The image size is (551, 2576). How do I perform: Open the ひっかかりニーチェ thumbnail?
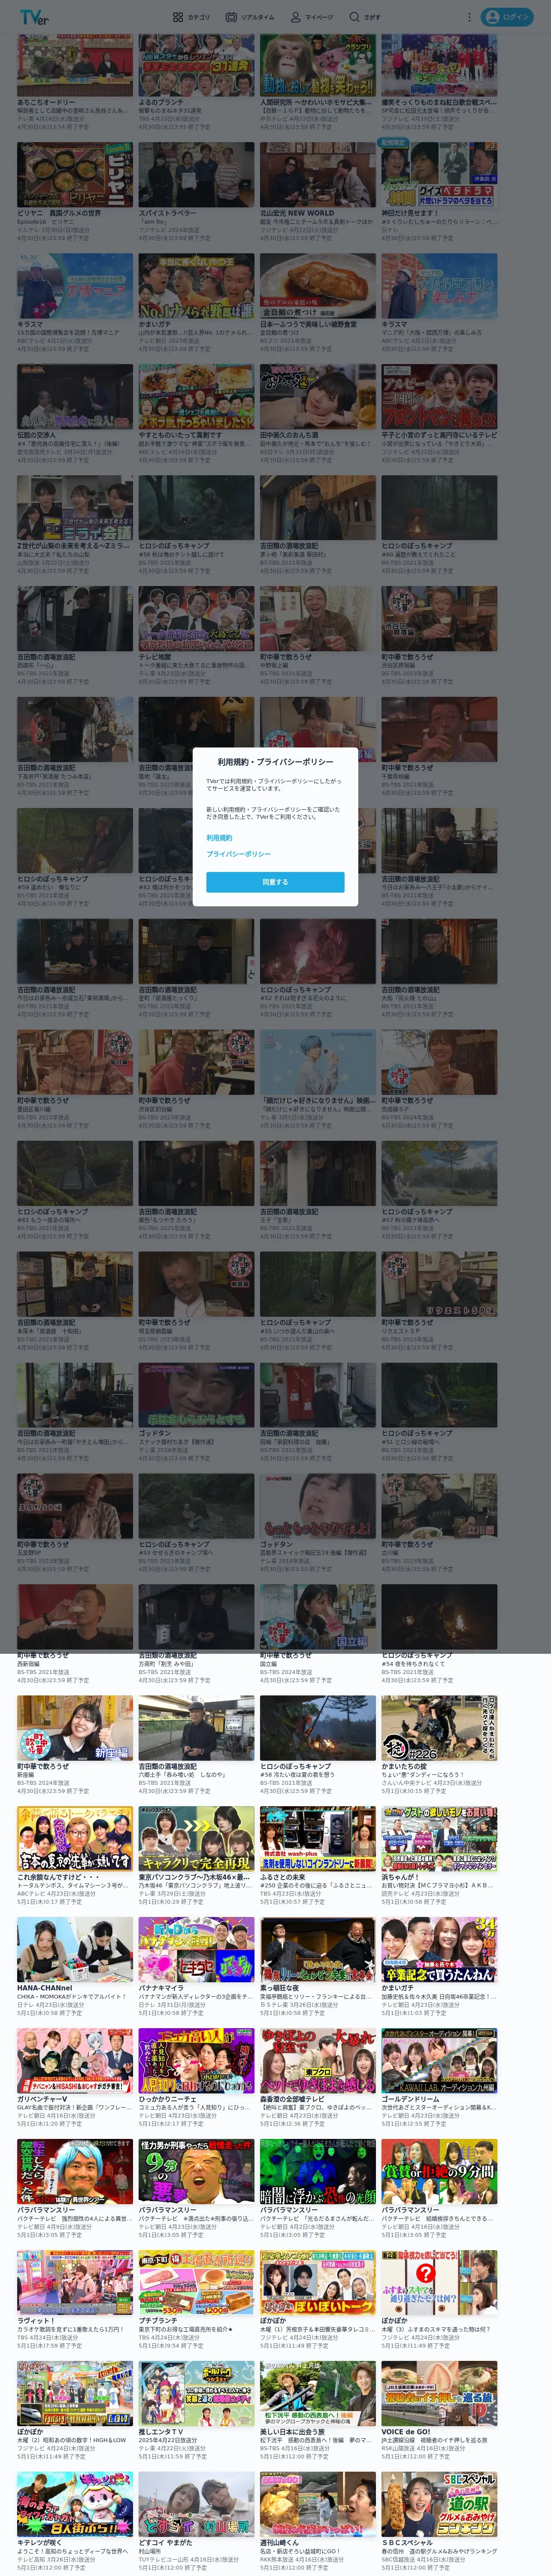(x=196, y=2061)
